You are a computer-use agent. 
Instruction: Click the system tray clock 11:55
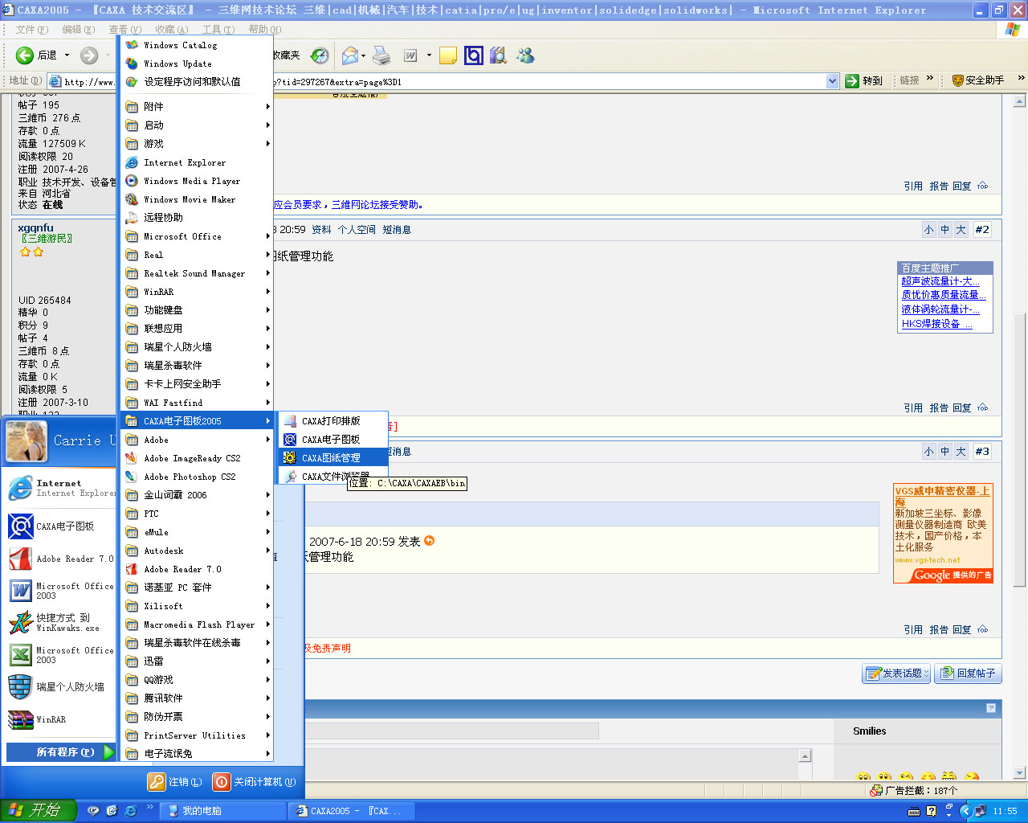click(1005, 811)
